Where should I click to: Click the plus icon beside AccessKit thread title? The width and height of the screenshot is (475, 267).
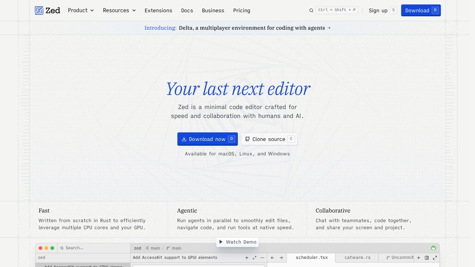[247, 258]
